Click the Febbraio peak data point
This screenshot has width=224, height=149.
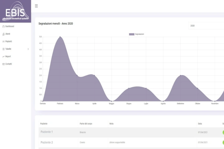[60, 37]
